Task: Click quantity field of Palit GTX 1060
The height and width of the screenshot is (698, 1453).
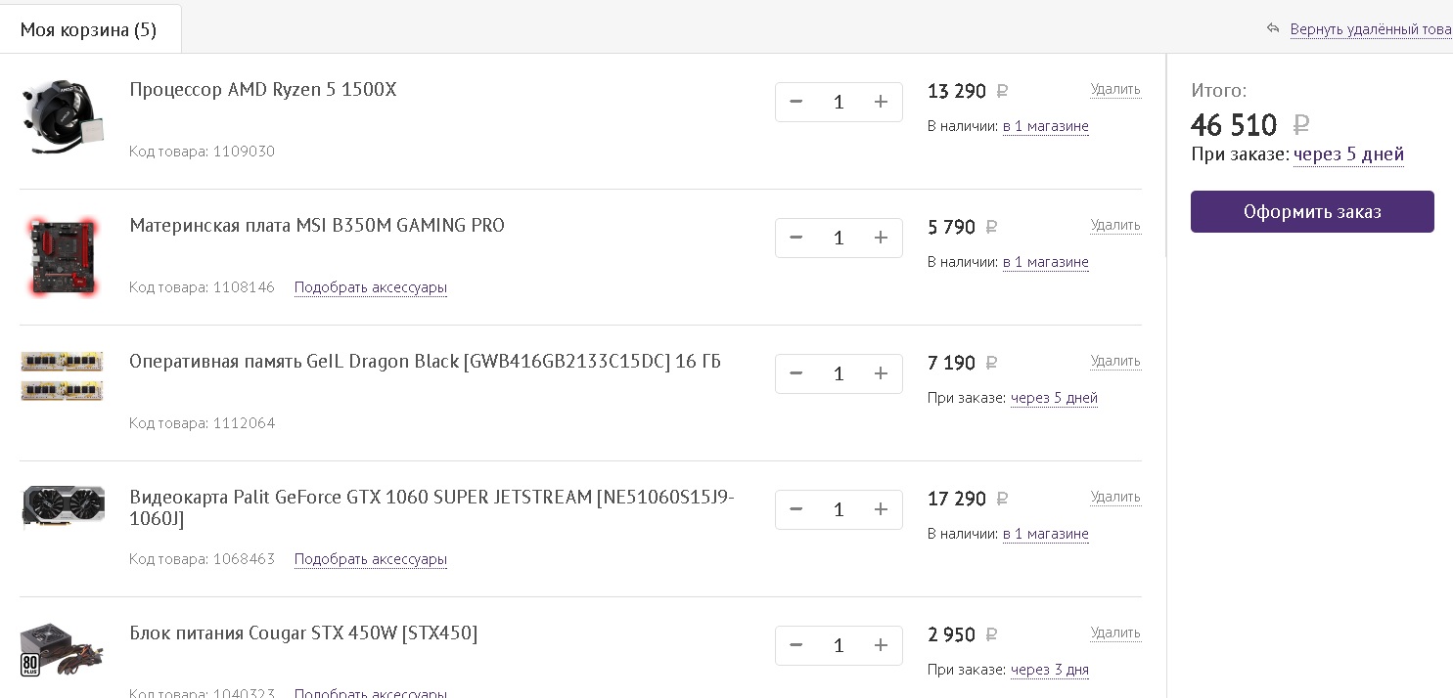Action: pyautogui.click(x=839, y=509)
